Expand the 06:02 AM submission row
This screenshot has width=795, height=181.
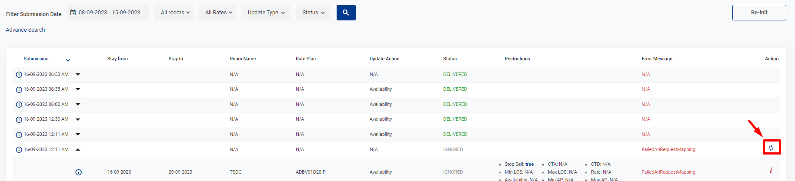coord(78,105)
